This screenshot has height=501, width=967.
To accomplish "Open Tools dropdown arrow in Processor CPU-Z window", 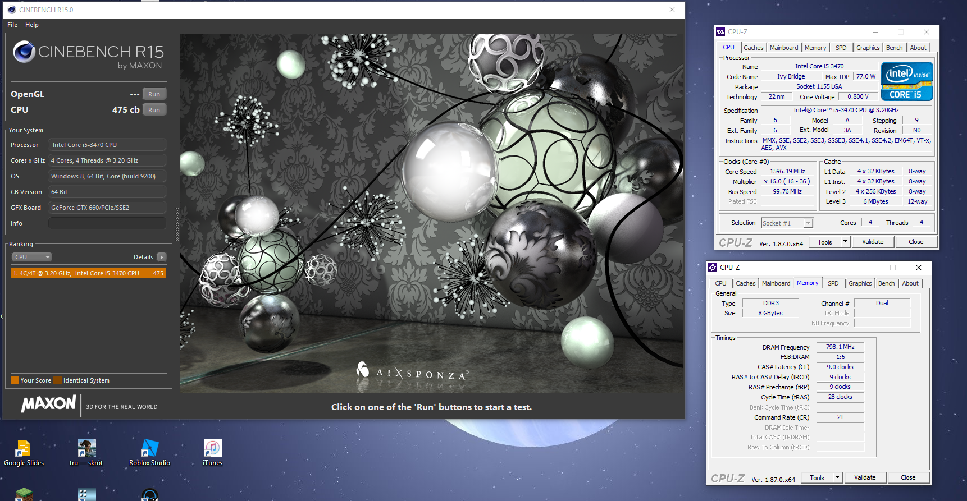I will [x=845, y=242].
